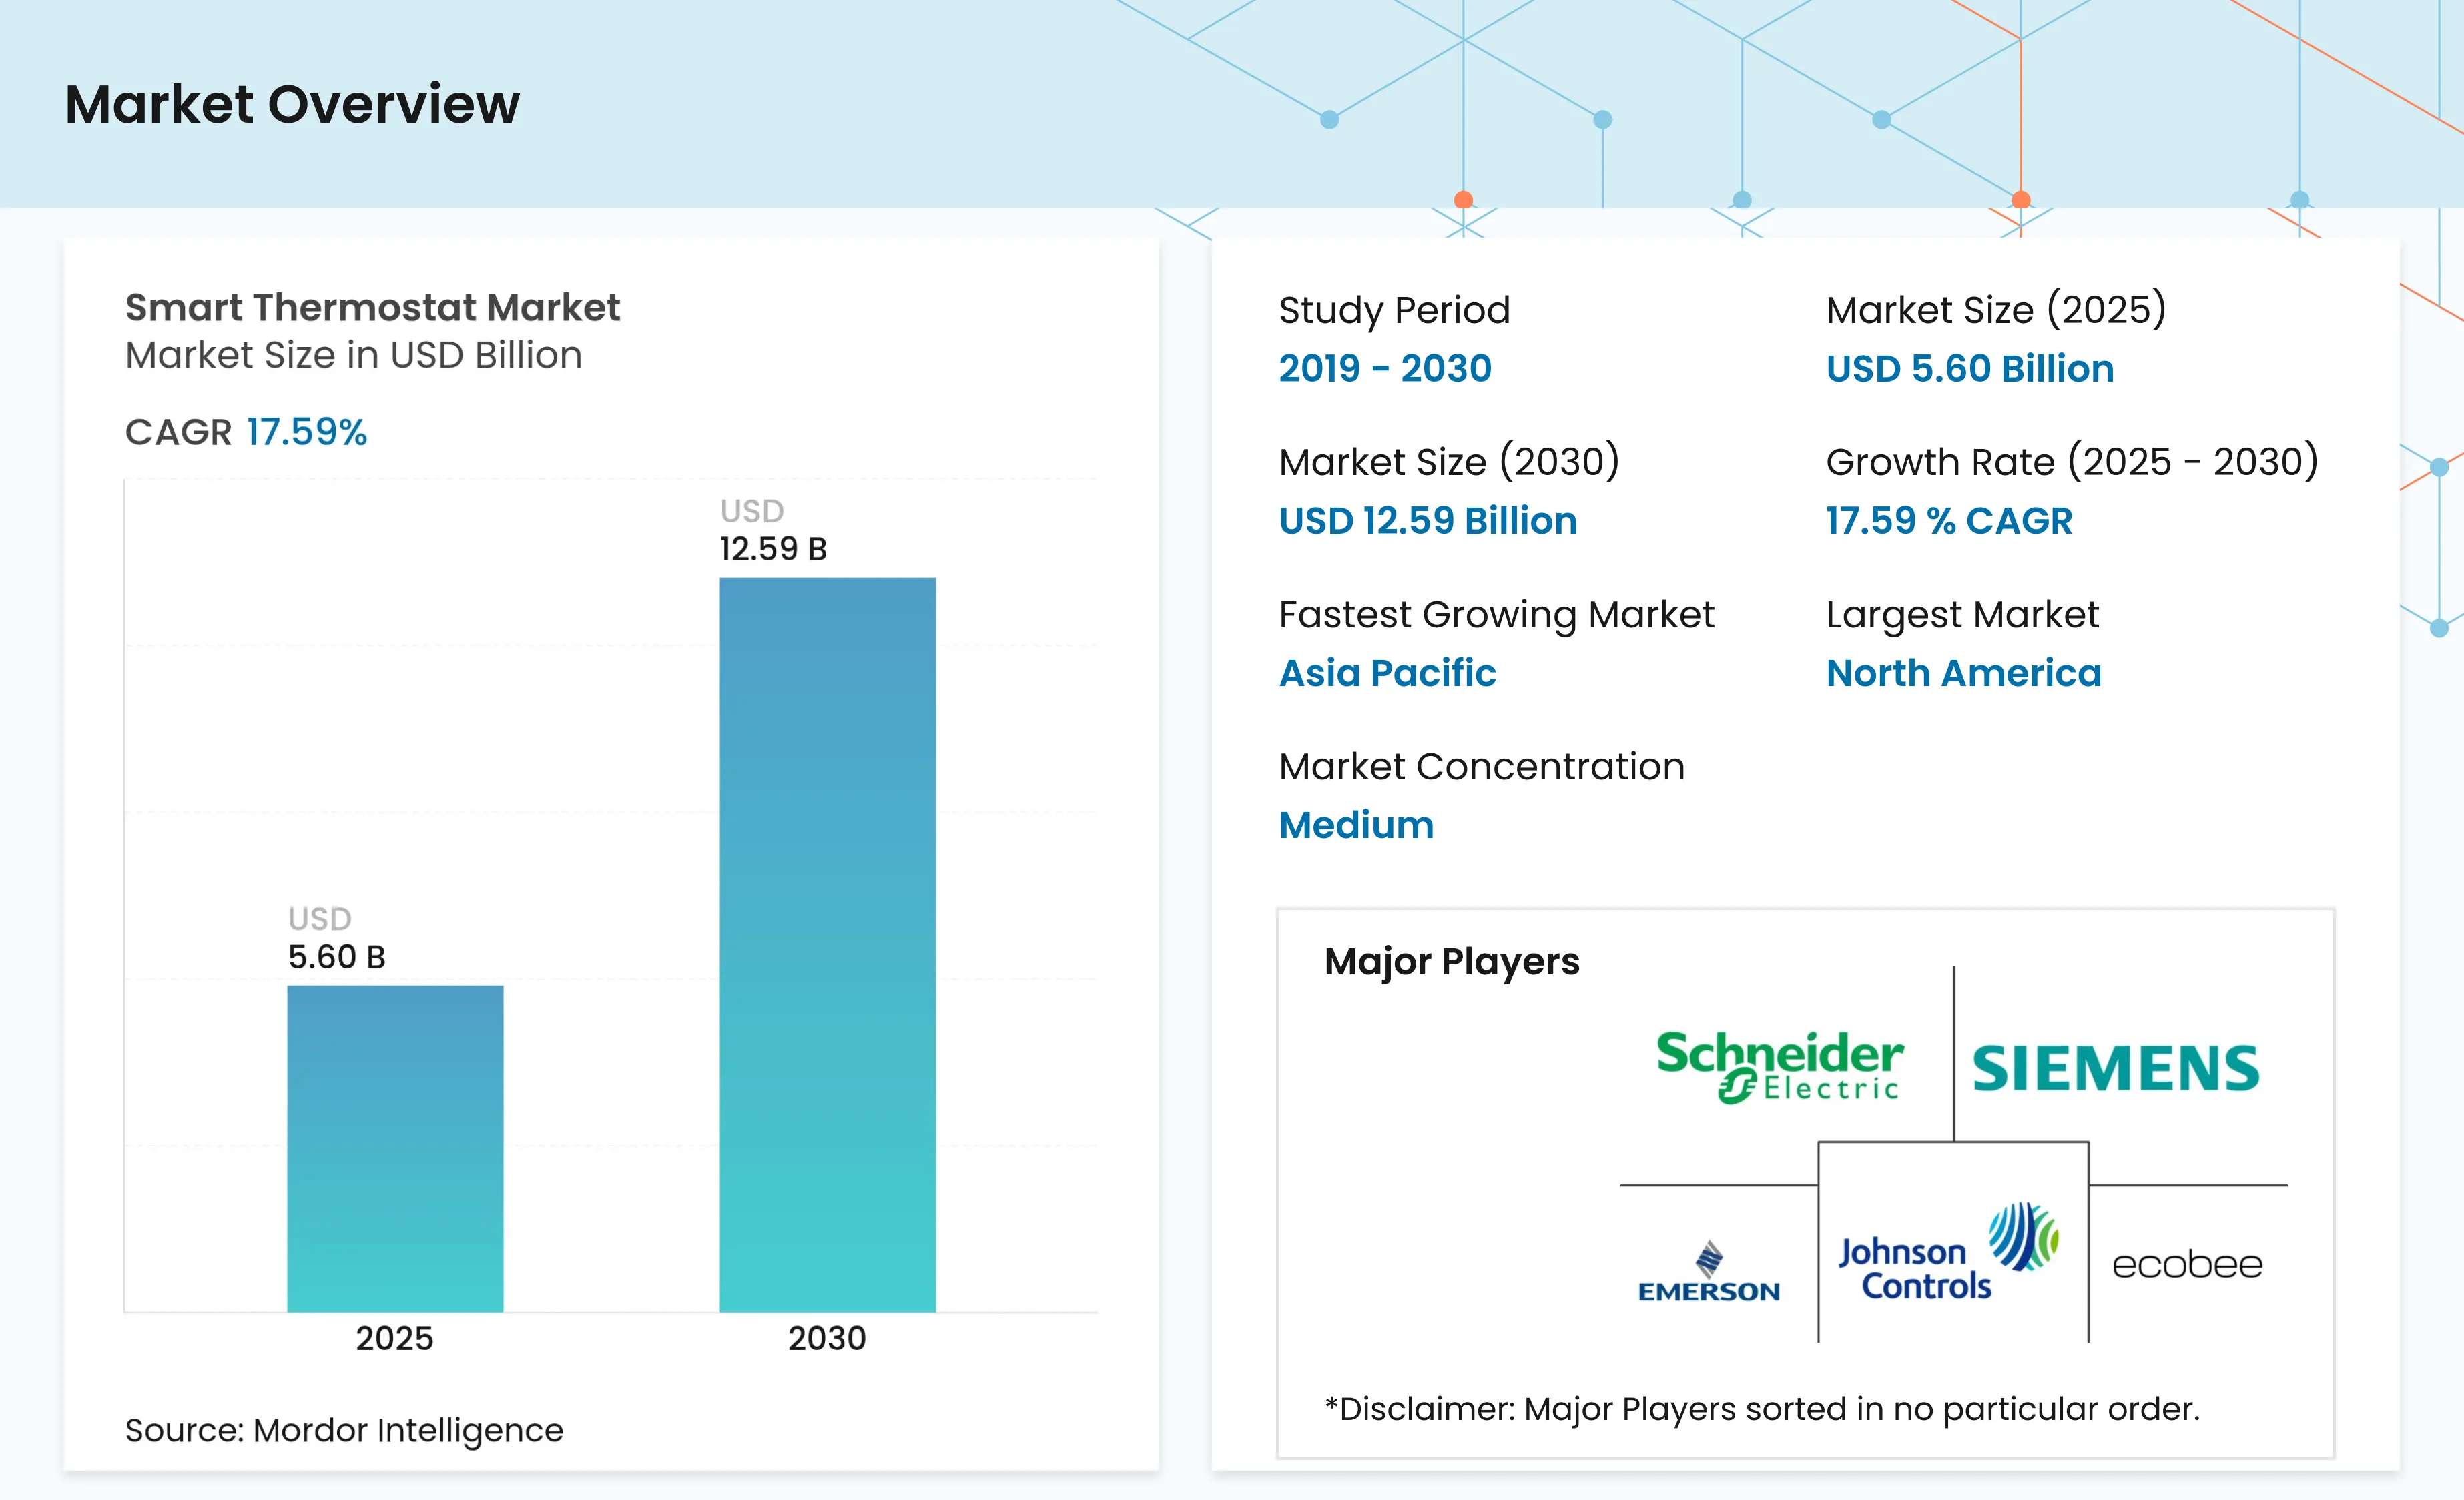Click the ecobee logo
Image resolution: width=2464 pixels, height=1500 pixels.
pos(2187,1265)
